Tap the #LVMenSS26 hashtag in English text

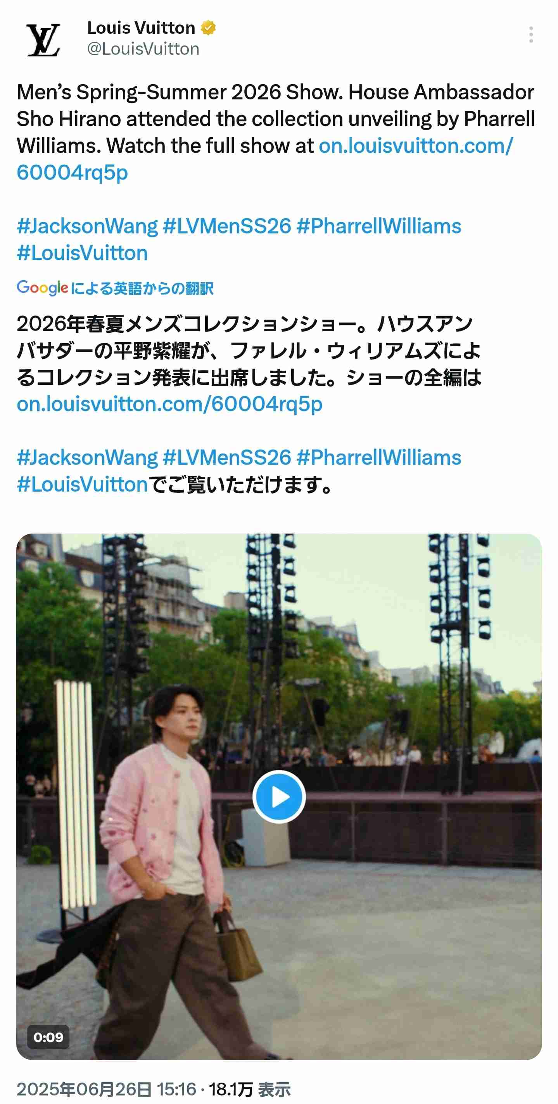tap(227, 226)
